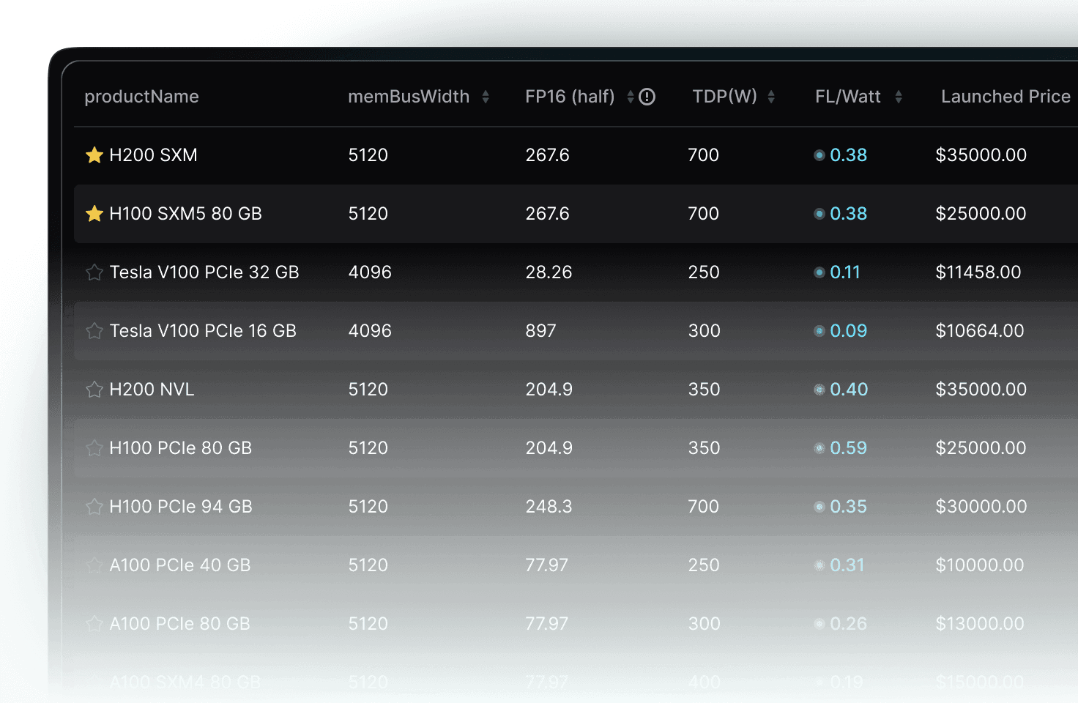1078x703 pixels.
Task: Open FL/Watt 0.38 value for H200 SXM
Action: pyautogui.click(x=849, y=155)
